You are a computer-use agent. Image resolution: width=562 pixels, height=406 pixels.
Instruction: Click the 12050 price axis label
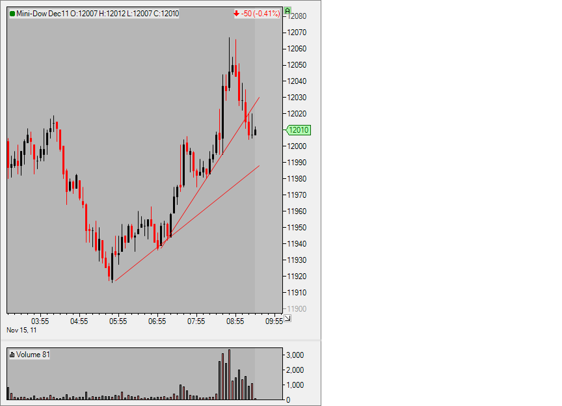tap(297, 65)
